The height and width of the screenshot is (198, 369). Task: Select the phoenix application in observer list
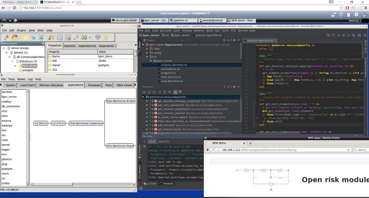(x=7, y=159)
